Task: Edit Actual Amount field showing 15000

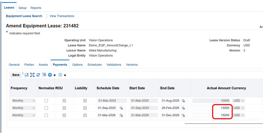Action: [211, 115]
